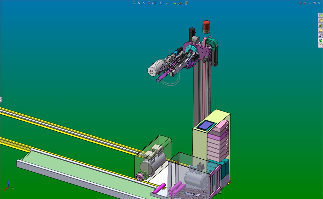Expand the View Settings dropdown arrow
The image size is (323, 199).
(189, 3)
